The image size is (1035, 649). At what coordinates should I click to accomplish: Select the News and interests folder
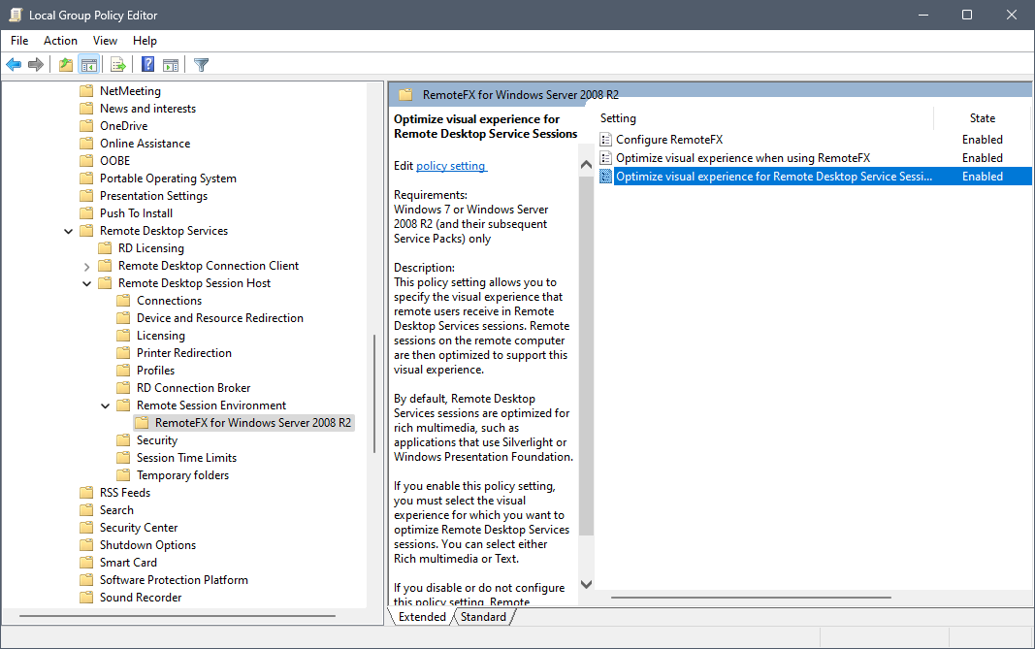tap(147, 109)
